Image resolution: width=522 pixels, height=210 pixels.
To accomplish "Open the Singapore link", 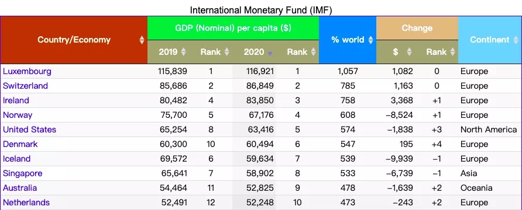I will point(23,173).
